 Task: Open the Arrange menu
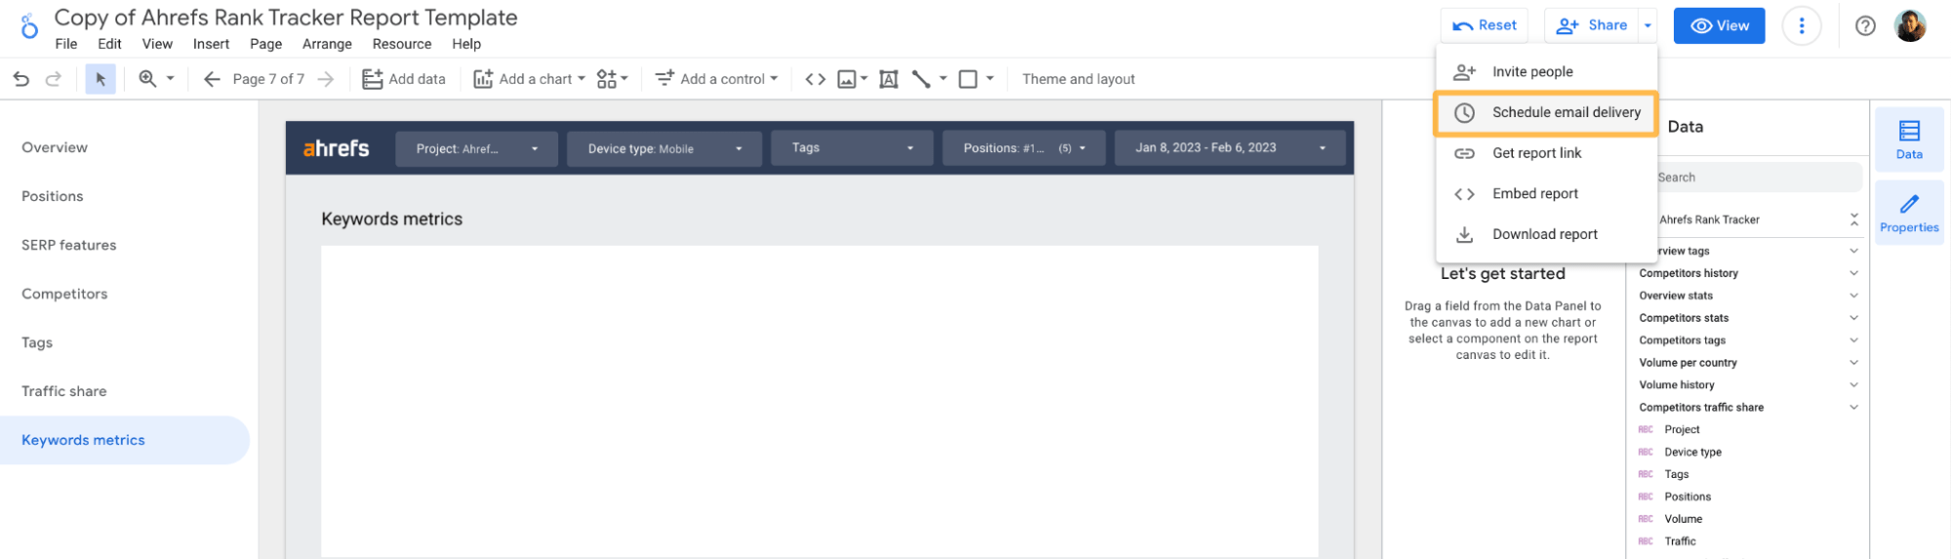(x=327, y=44)
